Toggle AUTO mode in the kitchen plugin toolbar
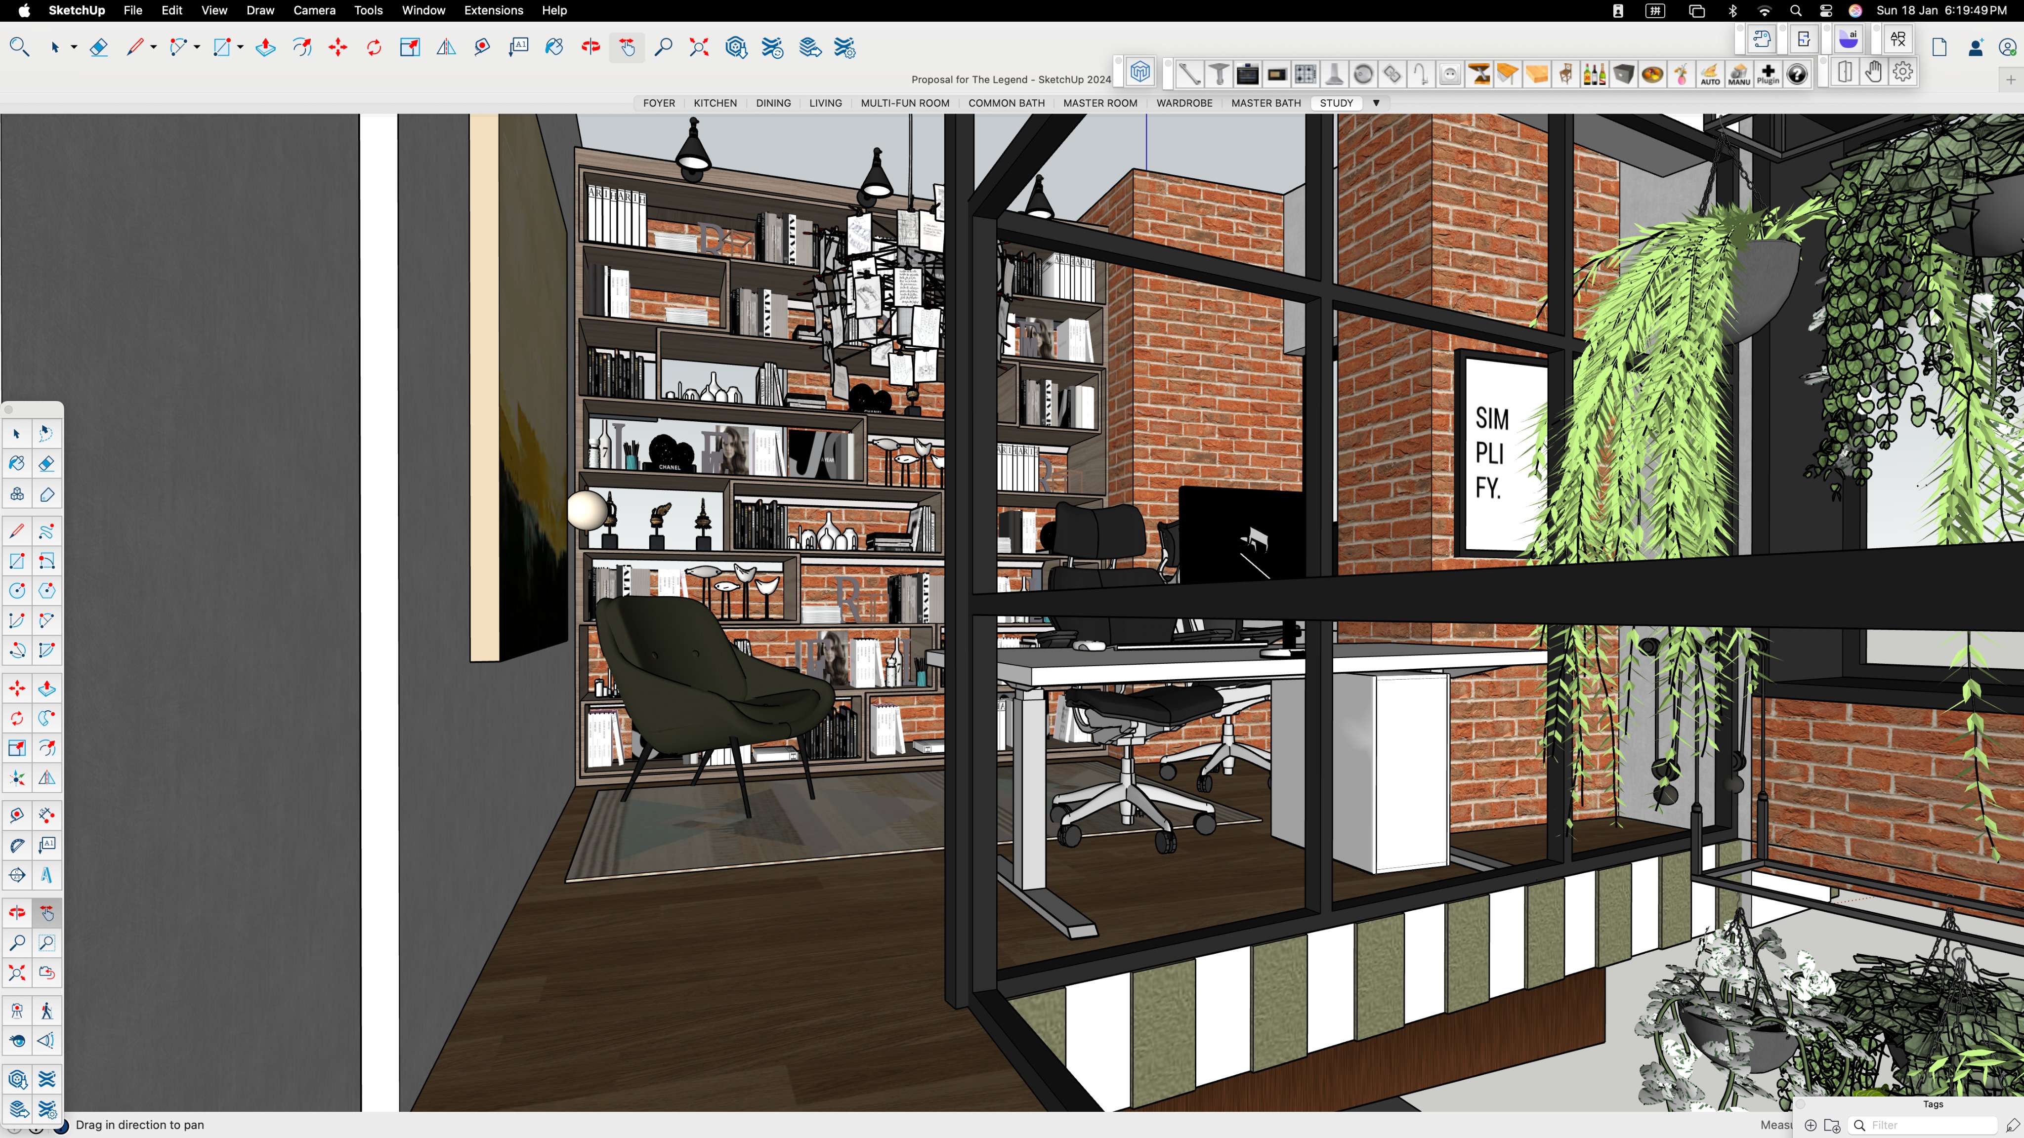 1710,75
